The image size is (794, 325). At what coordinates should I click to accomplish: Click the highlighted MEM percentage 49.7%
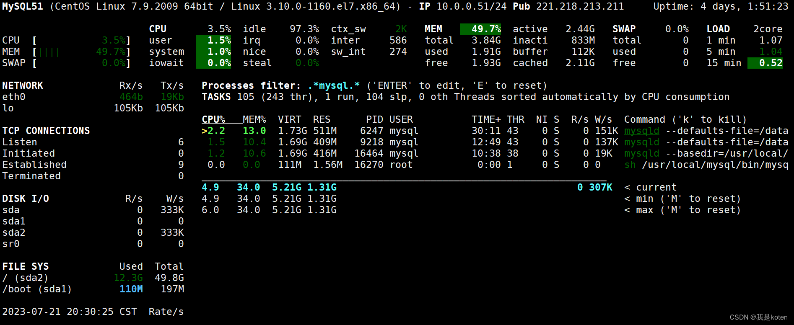[x=480, y=29]
